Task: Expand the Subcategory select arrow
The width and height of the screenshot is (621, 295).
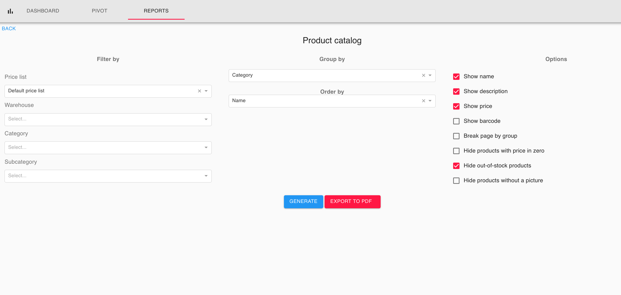Action: (206, 176)
